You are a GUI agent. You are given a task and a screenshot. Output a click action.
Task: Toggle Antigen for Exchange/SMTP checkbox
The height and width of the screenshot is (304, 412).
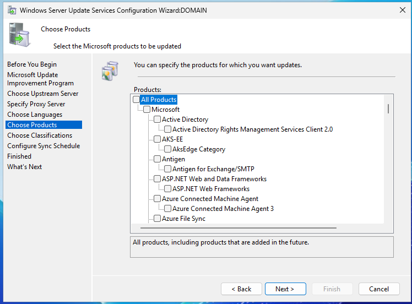pos(168,169)
